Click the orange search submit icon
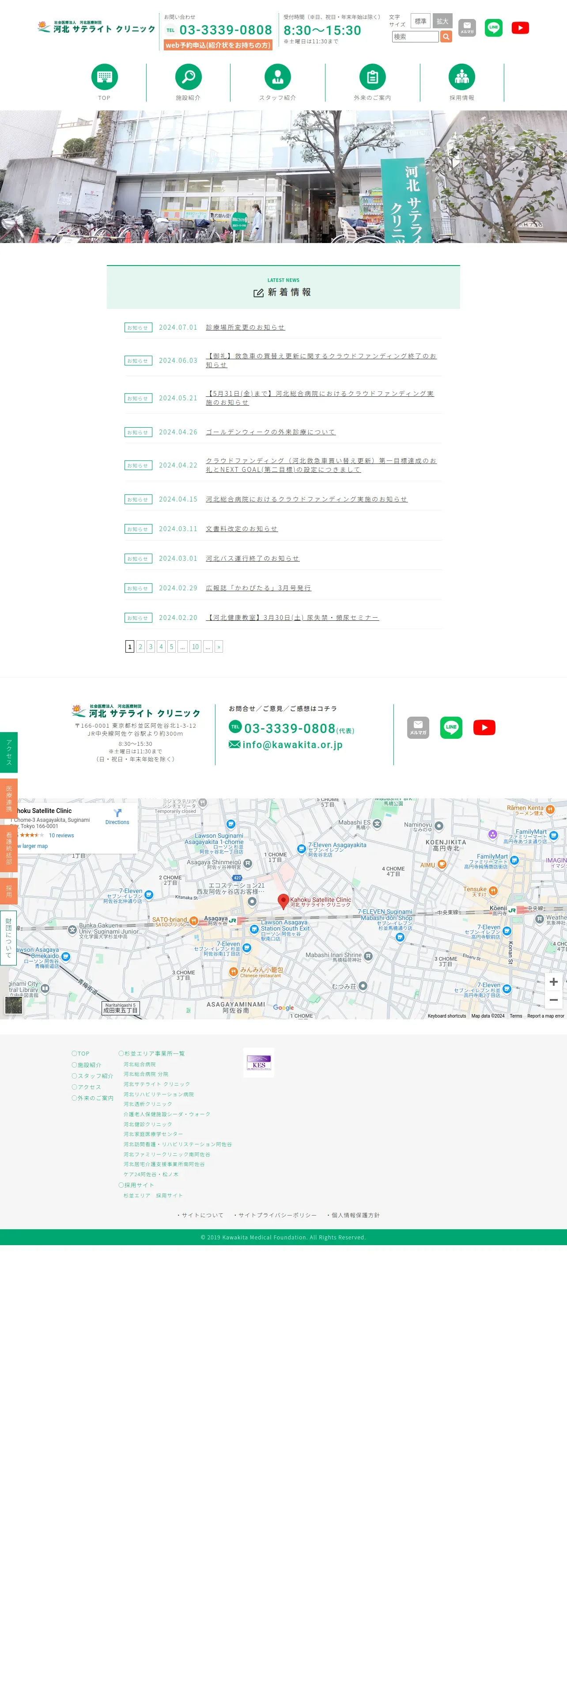The width and height of the screenshot is (567, 1702). point(446,37)
